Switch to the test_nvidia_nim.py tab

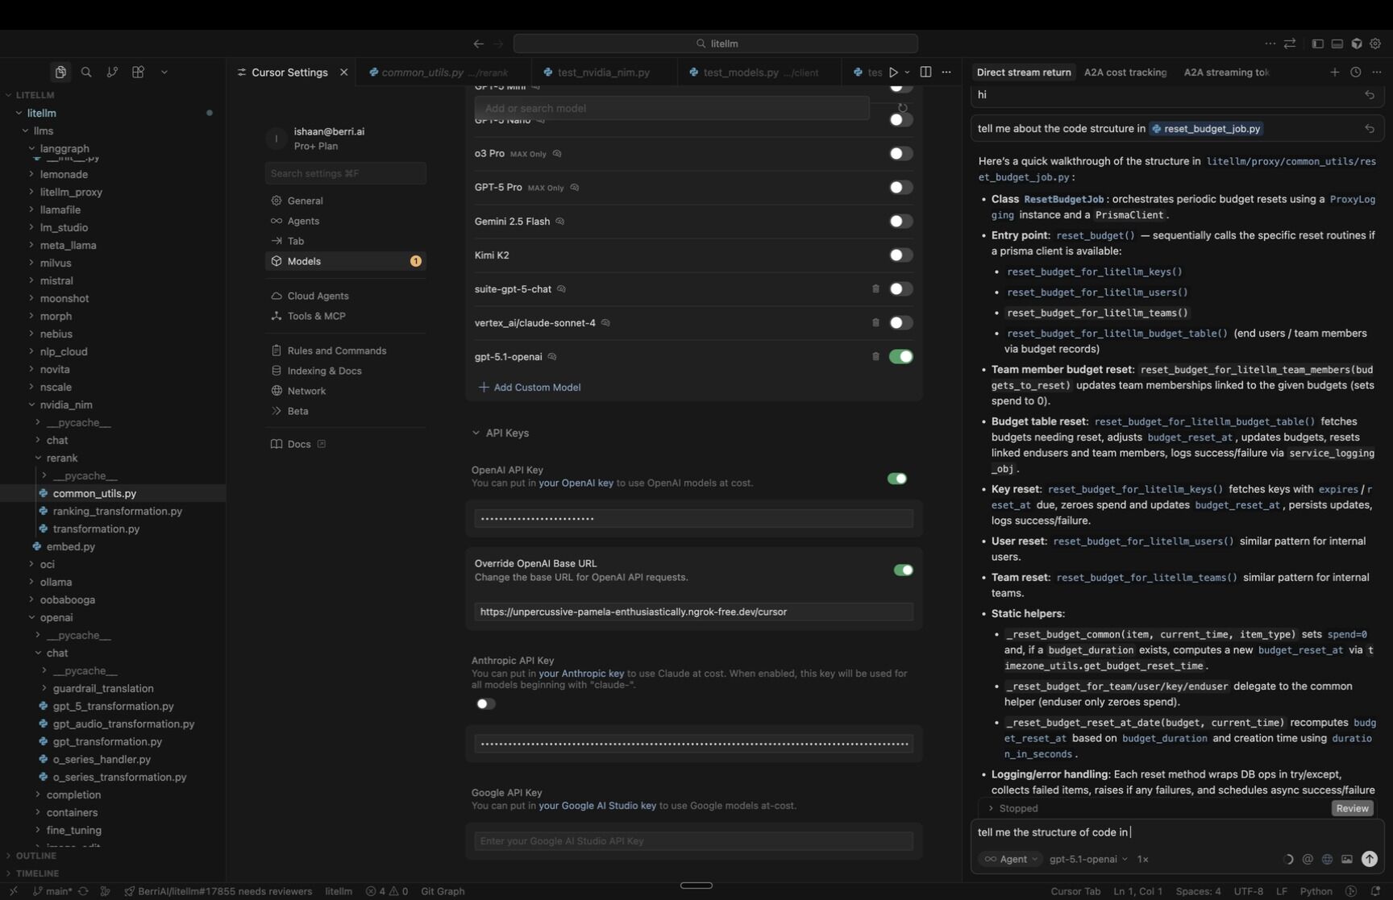pyautogui.click(x=603, y=73)
